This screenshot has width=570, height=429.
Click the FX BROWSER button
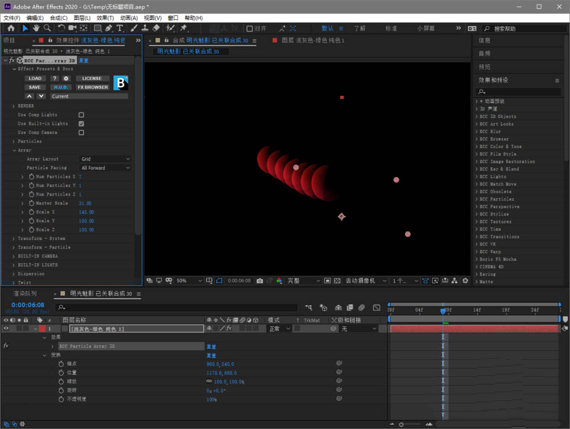click(93, 87)
